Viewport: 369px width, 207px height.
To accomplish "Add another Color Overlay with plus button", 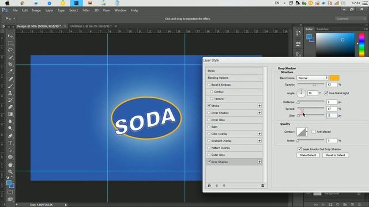I will click(259, 134).
